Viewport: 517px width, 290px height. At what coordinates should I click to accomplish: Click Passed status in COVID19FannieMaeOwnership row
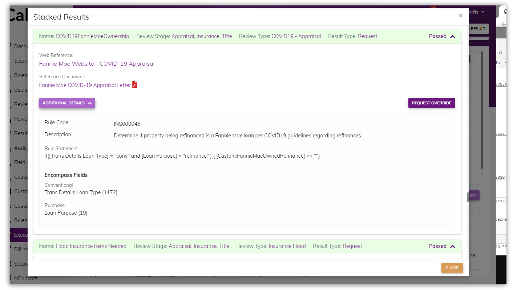click(438, 36)
